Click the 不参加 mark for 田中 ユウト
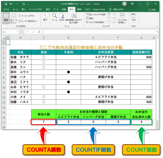 tap(68, 72)
